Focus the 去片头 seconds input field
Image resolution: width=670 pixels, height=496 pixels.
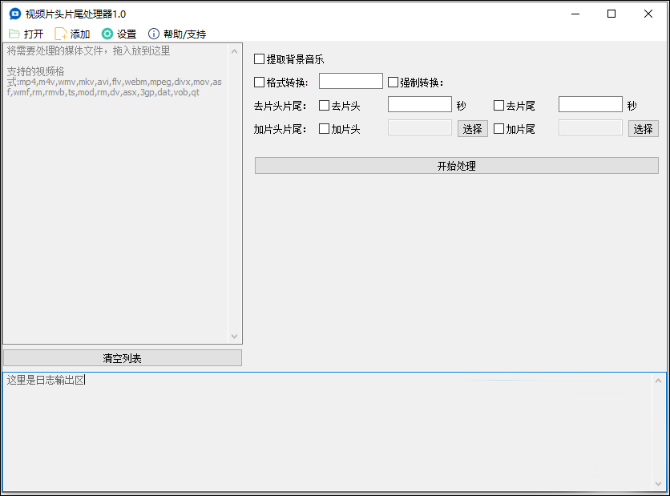click(x=420, y=104)
